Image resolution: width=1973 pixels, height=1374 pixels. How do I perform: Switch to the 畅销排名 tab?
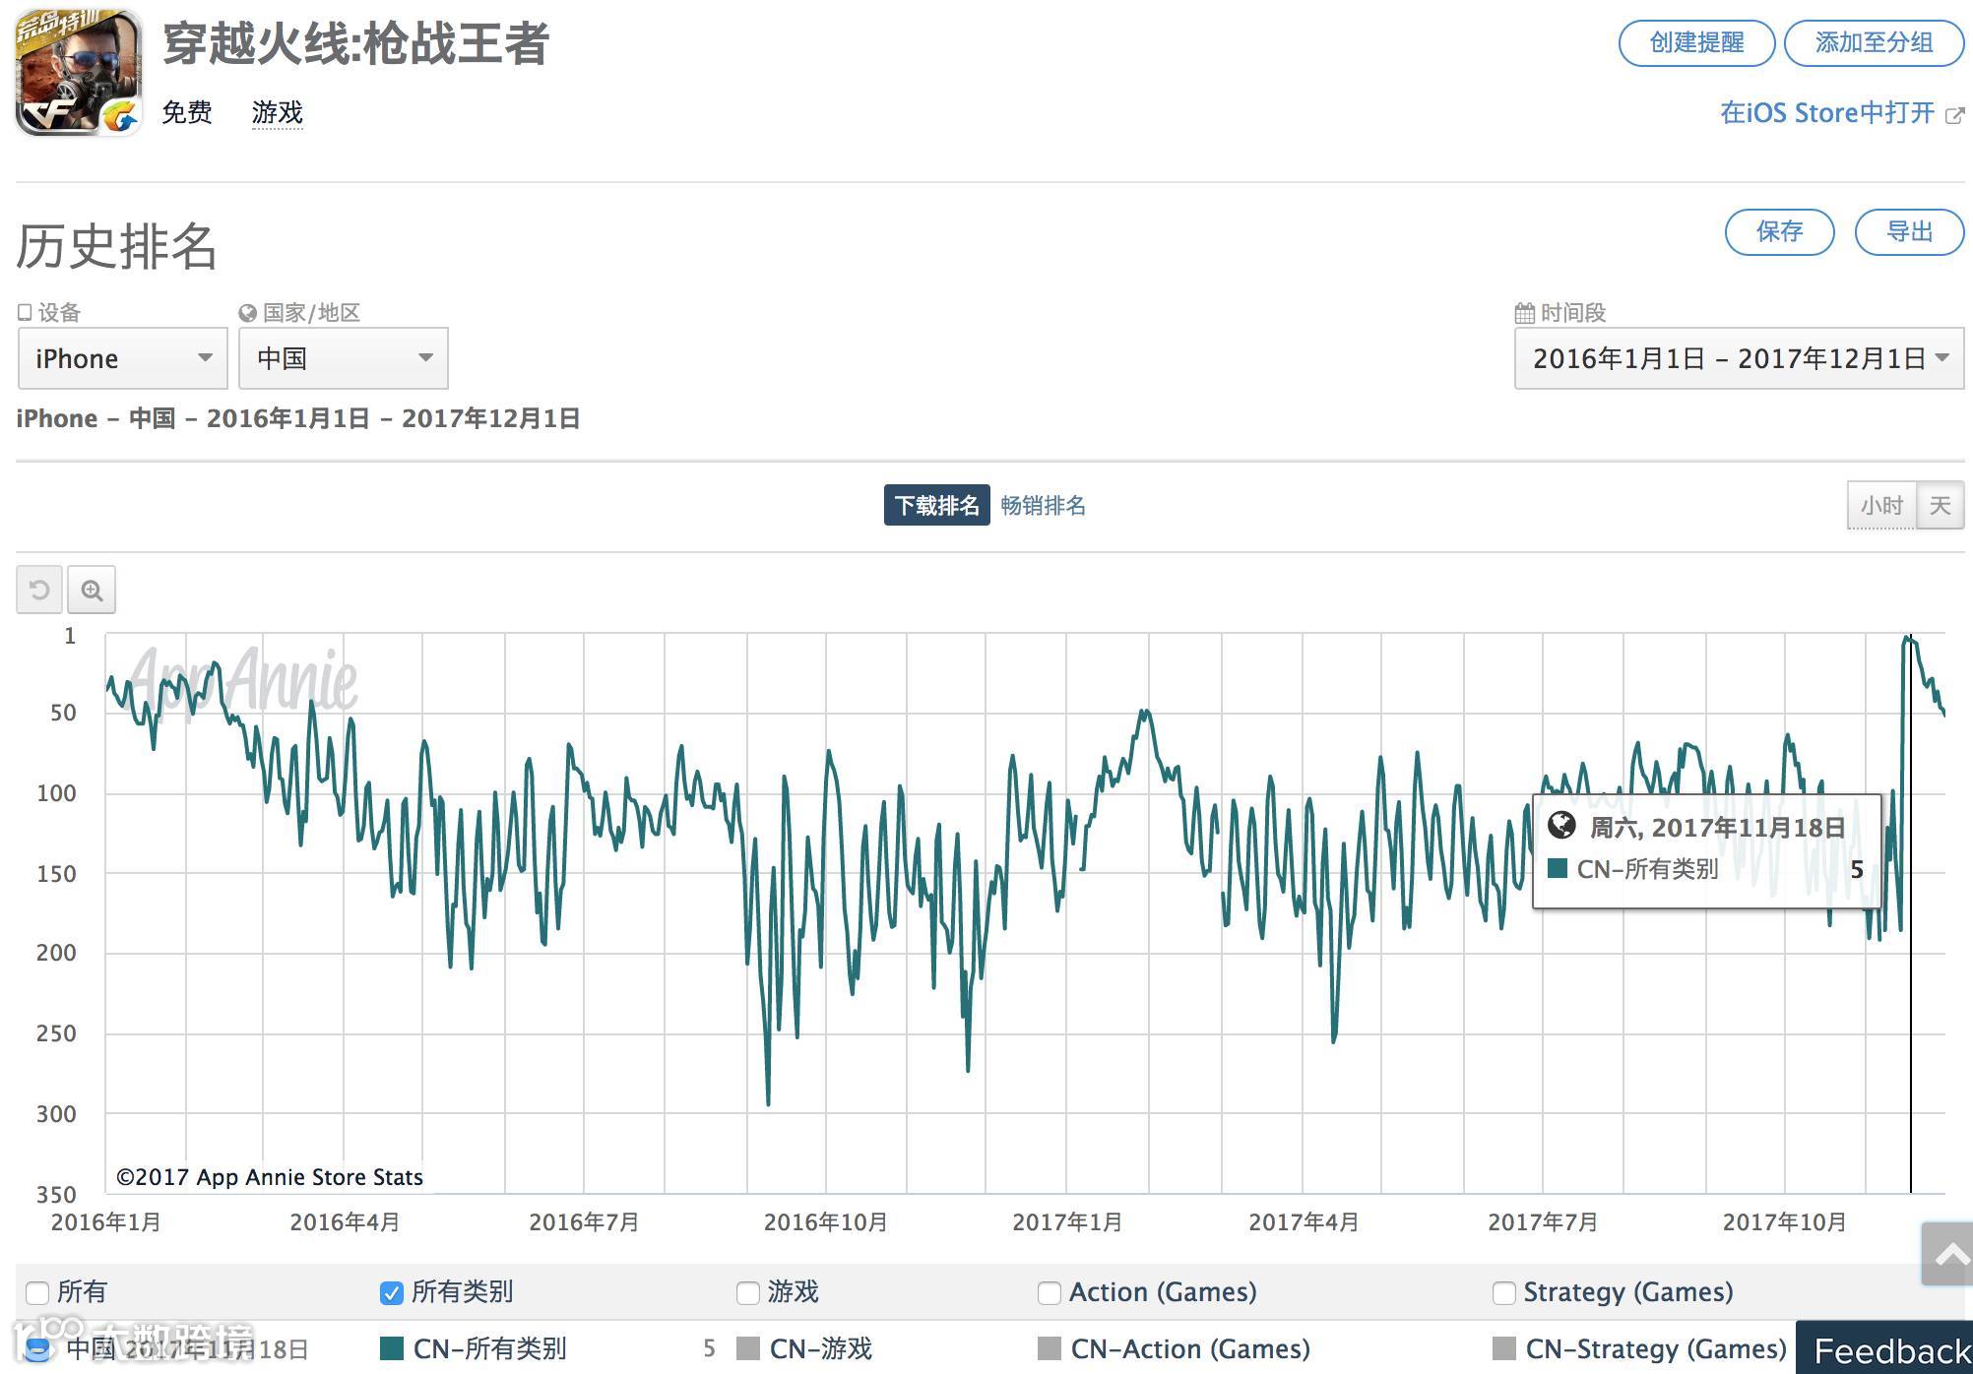[1043, 506]
